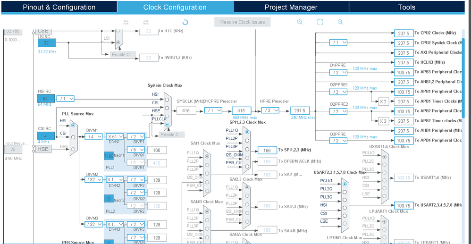
Task: Zoom out of the clock tree
Action: (x=340, y=22)
